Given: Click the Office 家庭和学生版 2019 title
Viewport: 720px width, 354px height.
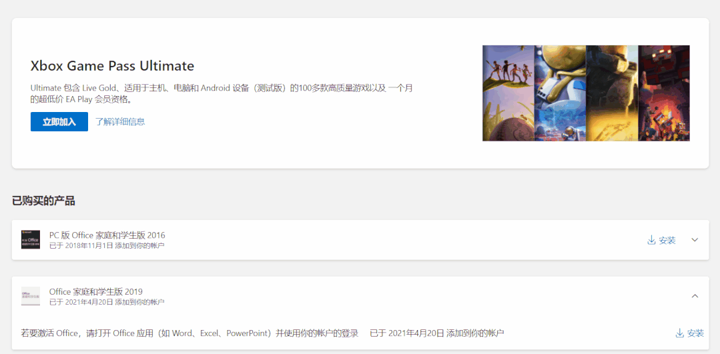Looking at the screenshot, I should pos(96,291).
